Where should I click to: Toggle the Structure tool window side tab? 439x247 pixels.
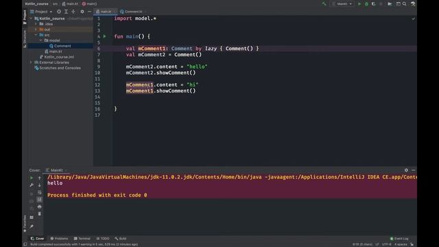[25, 39]
